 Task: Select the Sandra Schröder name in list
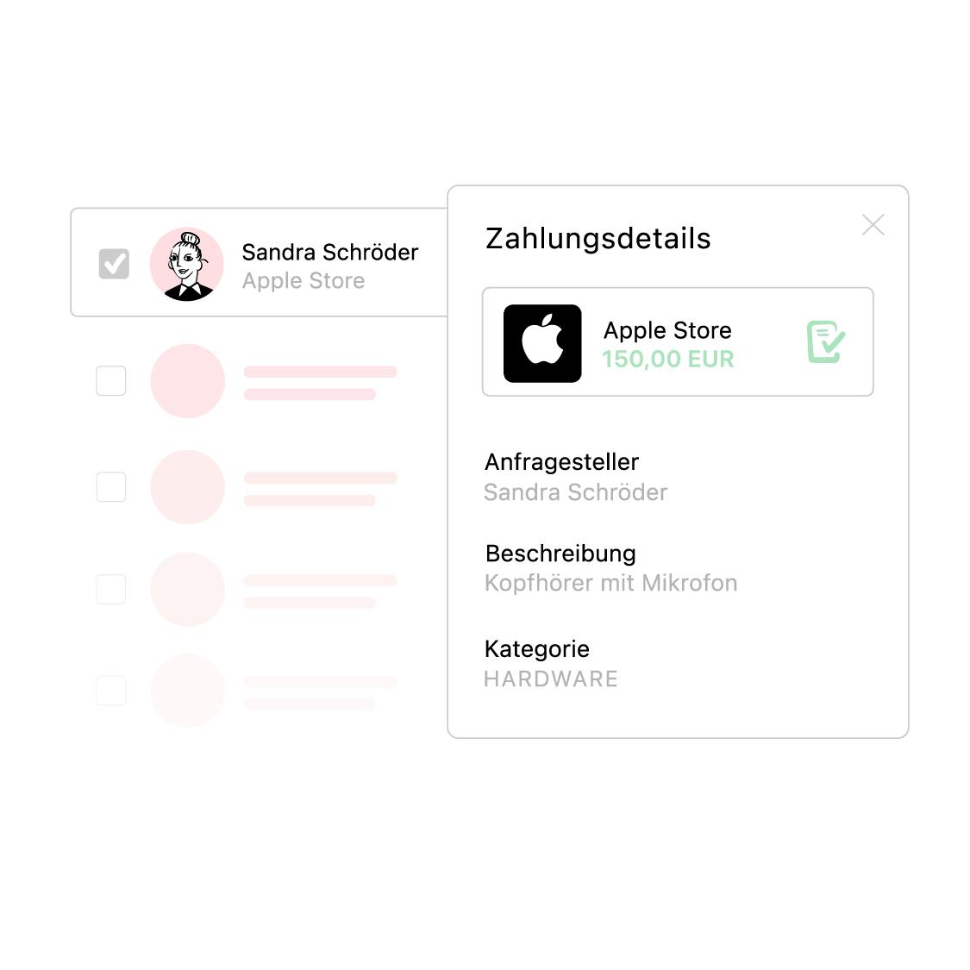tap(329, 253)
